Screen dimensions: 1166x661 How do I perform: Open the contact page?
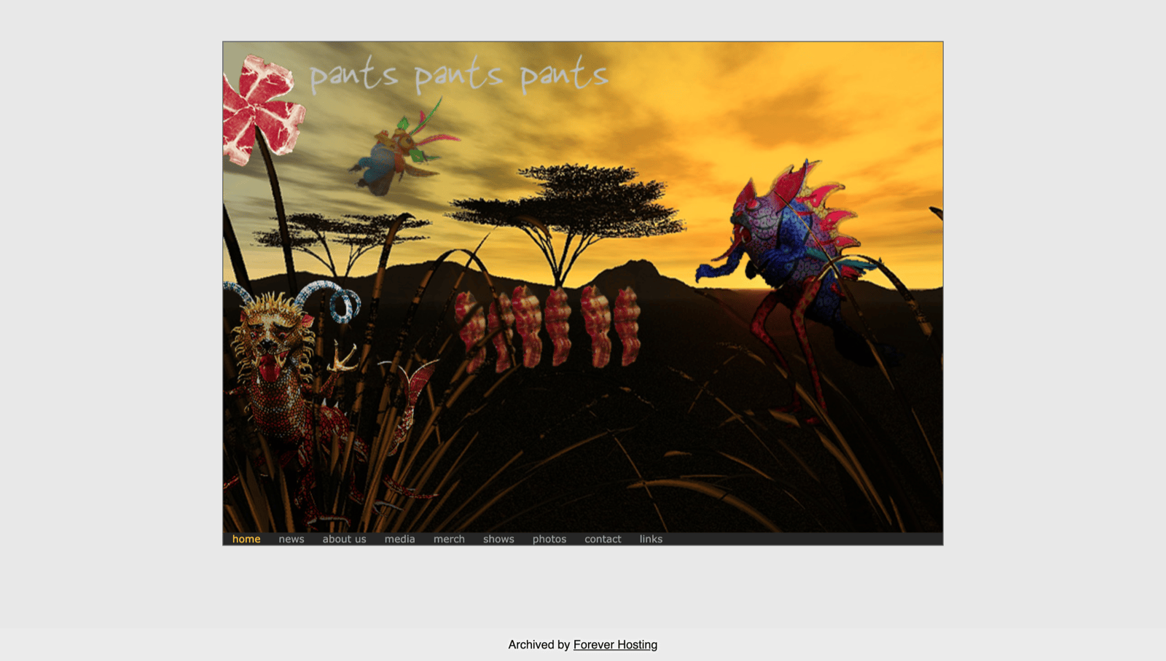pyautogui.click(x=603, y=539)
